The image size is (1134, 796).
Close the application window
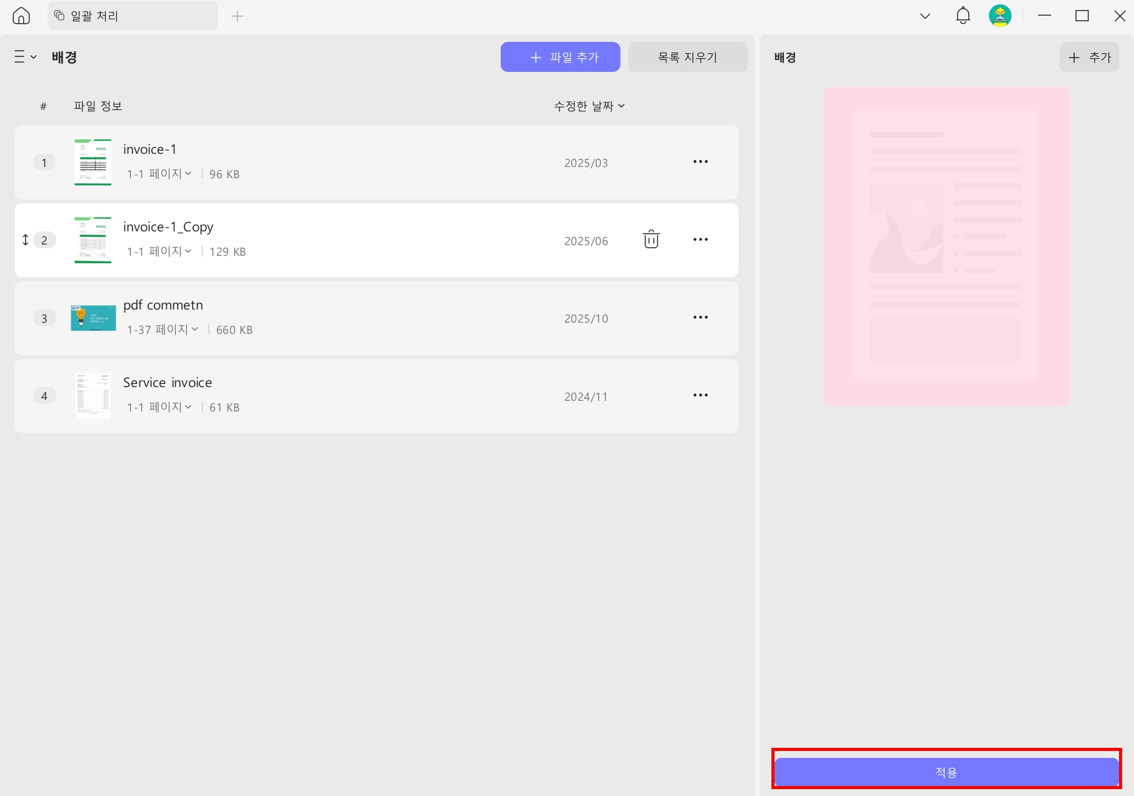pos(1120,16)
